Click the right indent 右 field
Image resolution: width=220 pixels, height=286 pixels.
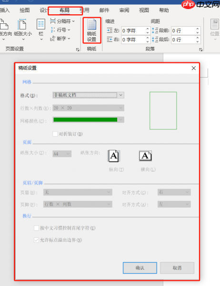pyautogui.click(x=136, y=40)
